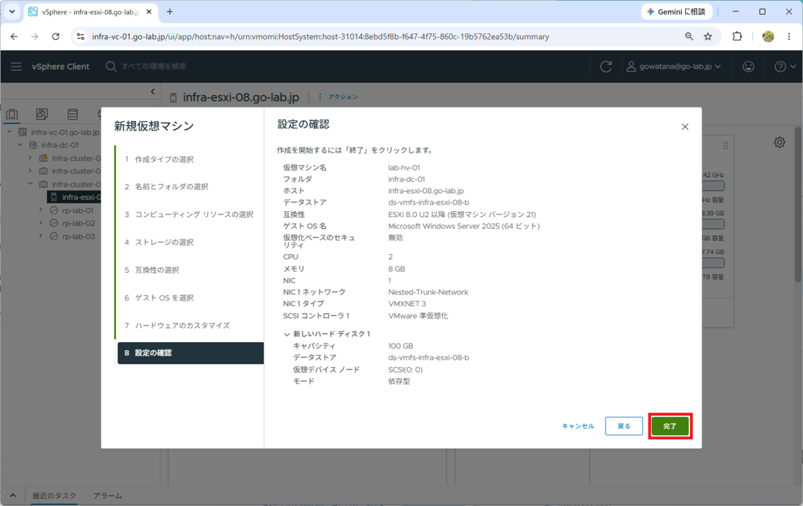Screen dimensions: 803x506
Task: Click the summary page settings gear
Action: [x=780, y=142]
